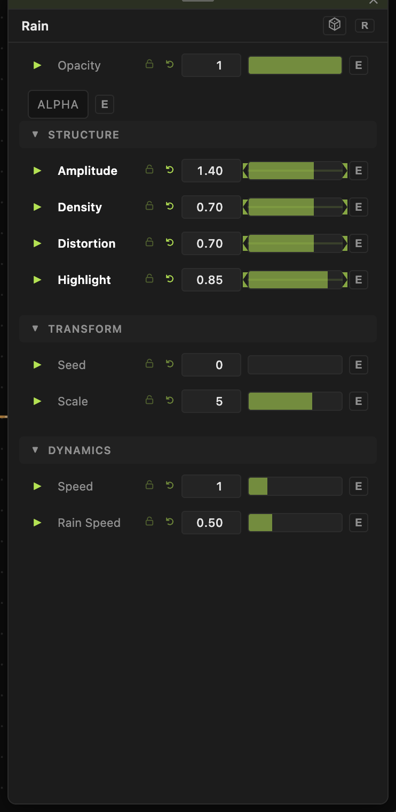
Task: Toggle the lock icon for Seed
Action: tap(149, 364)
